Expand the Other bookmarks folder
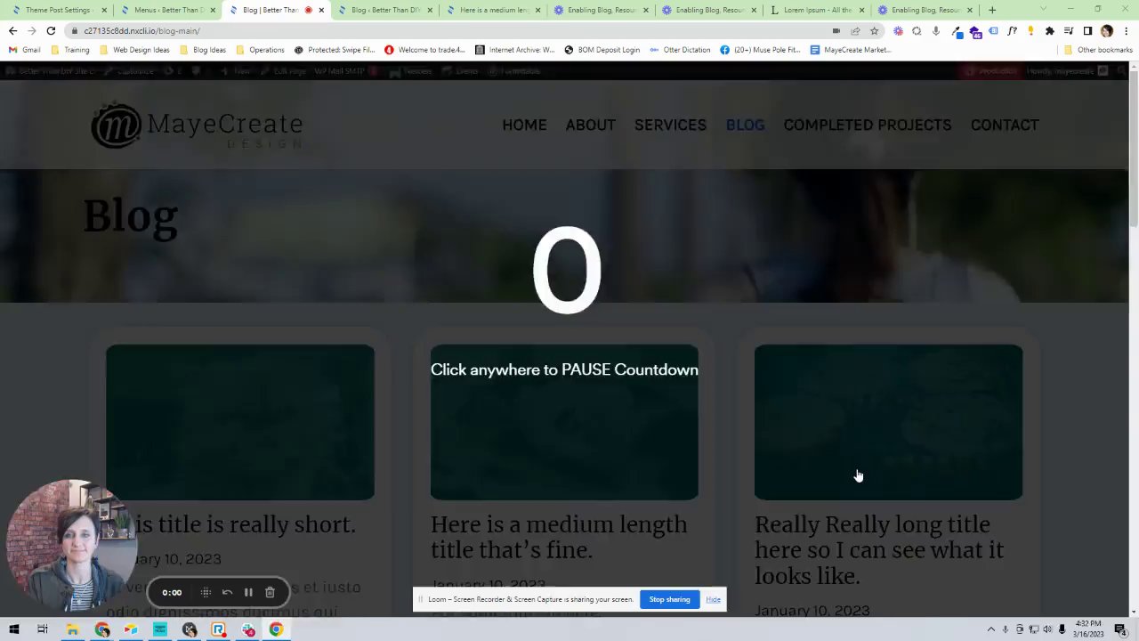 [1099, 50]
